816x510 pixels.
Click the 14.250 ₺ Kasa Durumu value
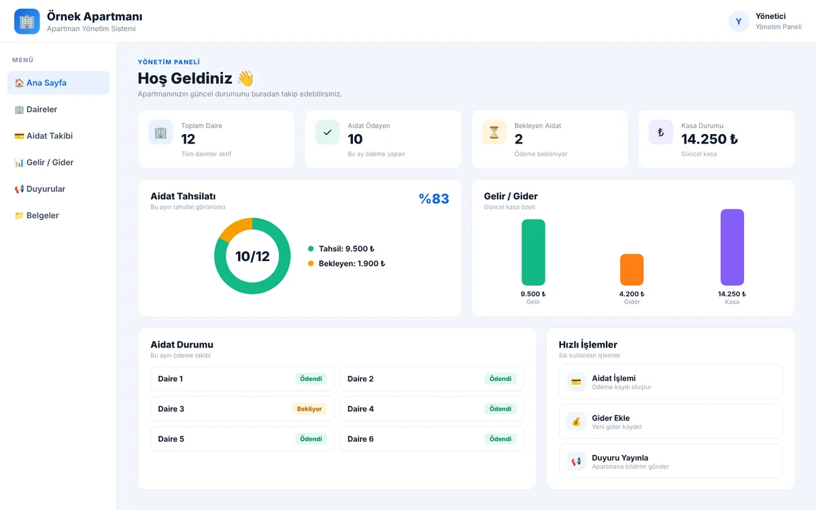coord(709,139)
